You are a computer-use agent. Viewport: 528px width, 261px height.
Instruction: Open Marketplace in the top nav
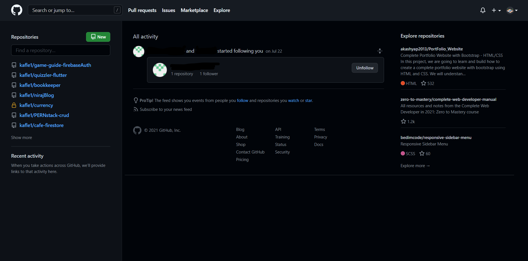click(194, 10)
